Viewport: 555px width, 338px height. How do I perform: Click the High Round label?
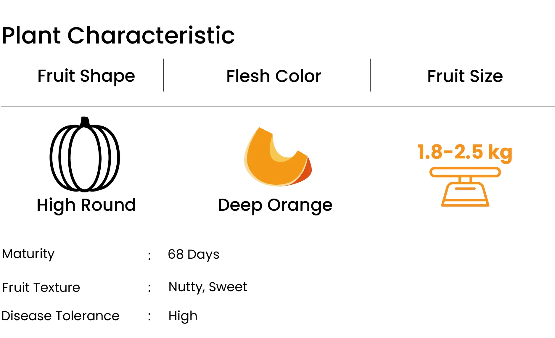pyautogui.click(x=86, y=205)
